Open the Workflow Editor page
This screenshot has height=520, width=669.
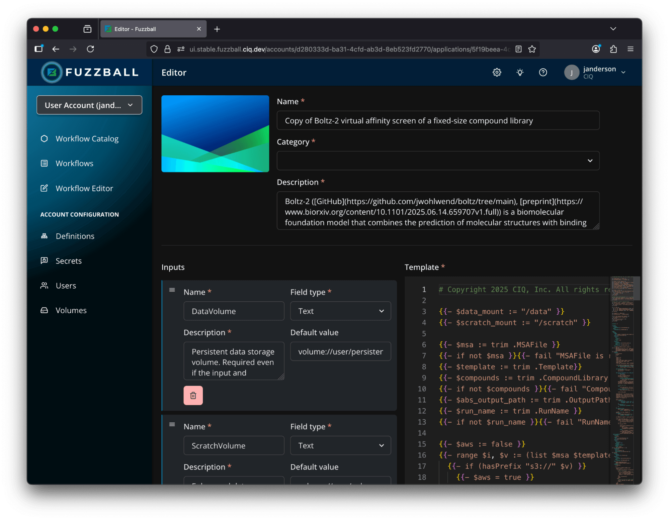coord(84,188)
